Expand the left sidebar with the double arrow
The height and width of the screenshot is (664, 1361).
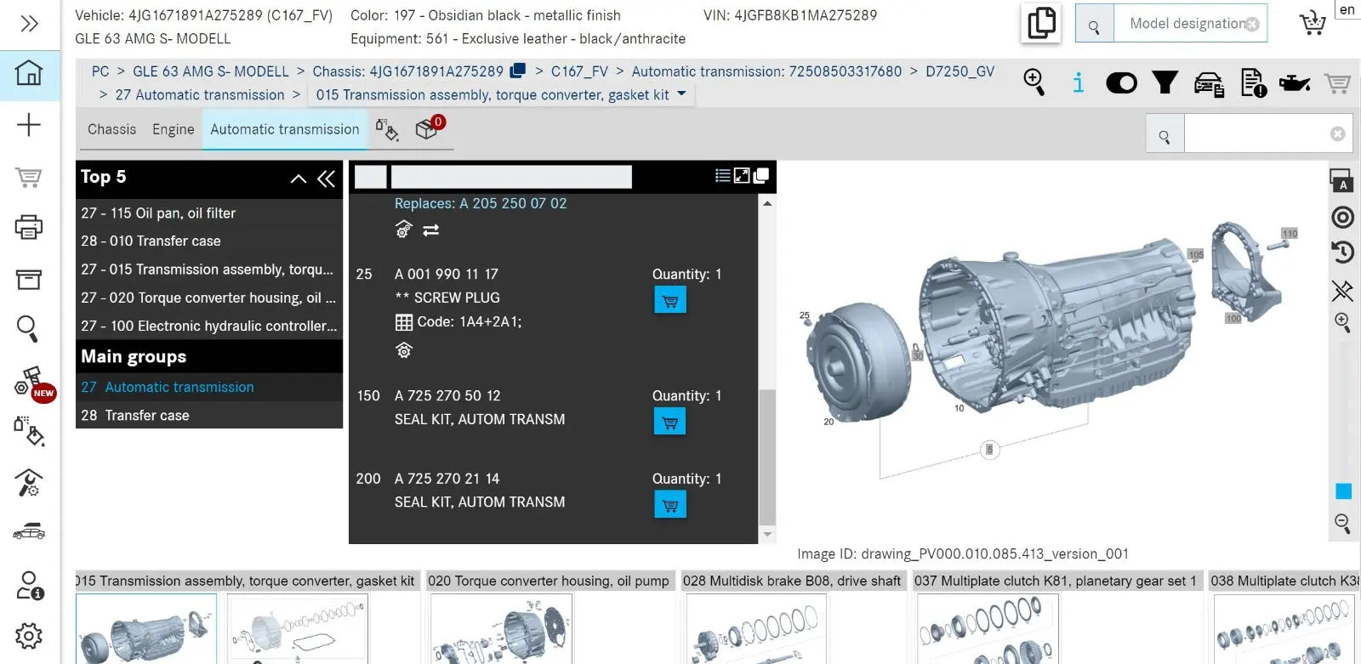(x=29, y=23)
